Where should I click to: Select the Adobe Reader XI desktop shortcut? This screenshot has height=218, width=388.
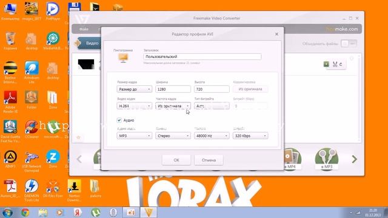pos(10,102)
